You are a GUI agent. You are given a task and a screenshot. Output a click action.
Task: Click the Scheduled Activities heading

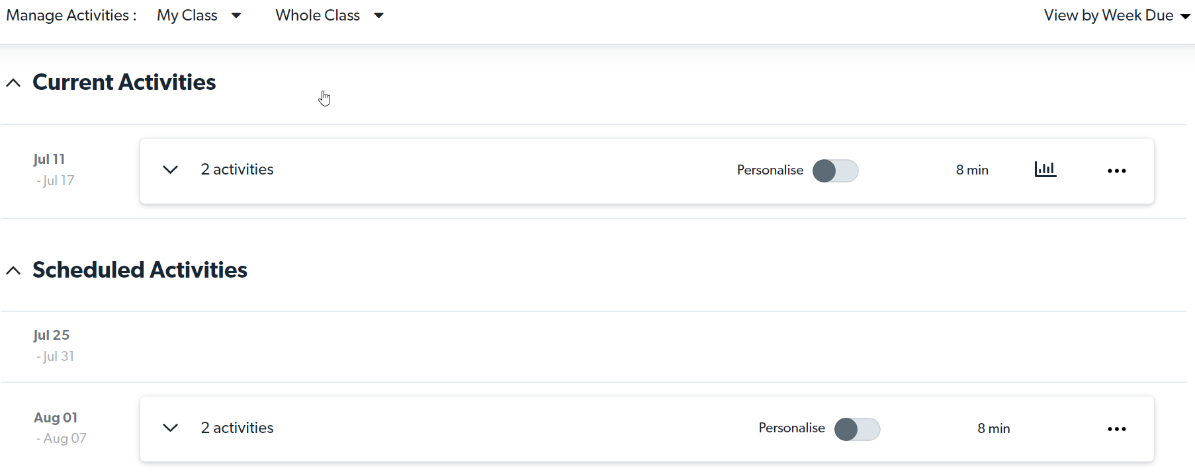(x=140, y=270)
